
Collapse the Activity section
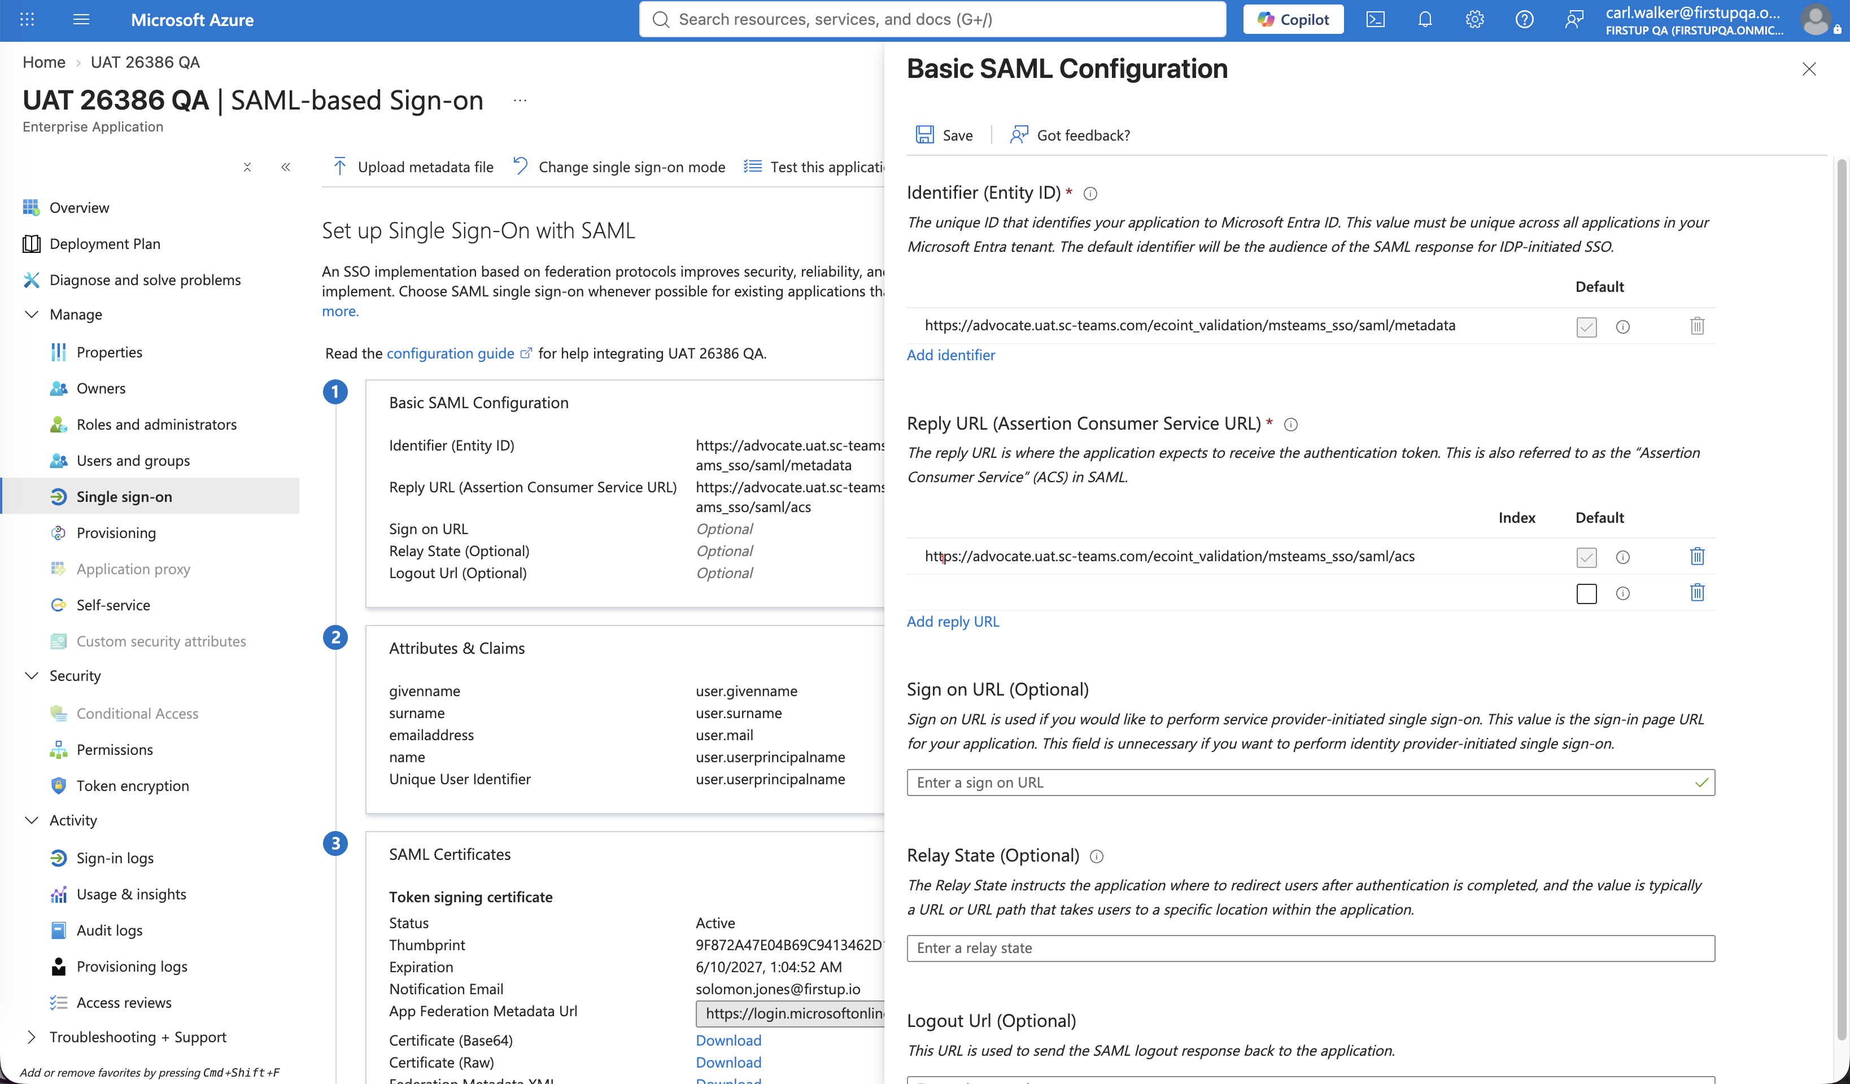pyautogui.click(x=32, y=820)
